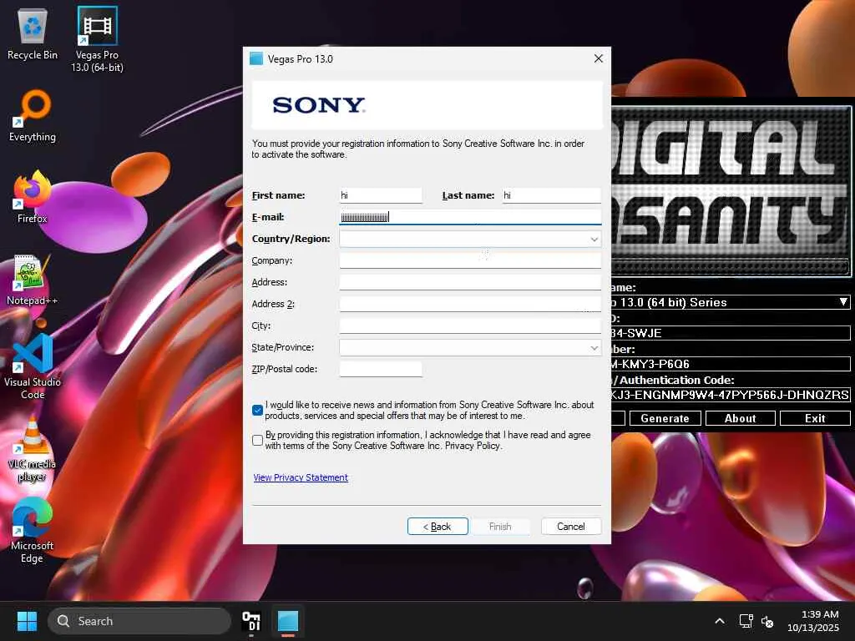855x641 pixels.
Task: Click the First name field
Action: click(381, 195)
